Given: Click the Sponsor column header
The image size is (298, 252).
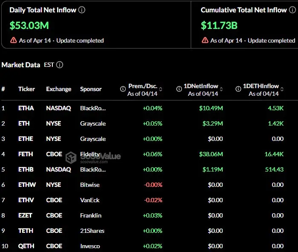Looking at the screenshot, I should point(91,89).
